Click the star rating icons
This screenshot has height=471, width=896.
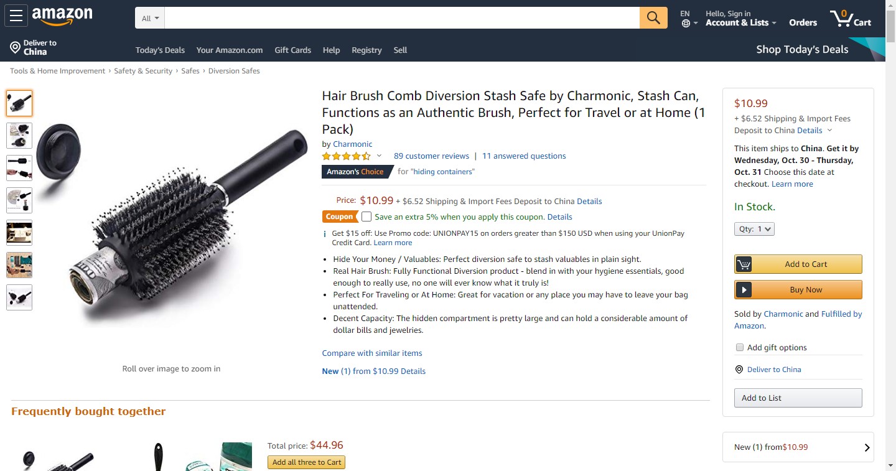coord(347,156)
